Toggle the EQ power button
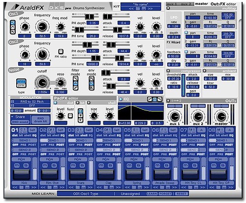This screenshot has height=203, width=246. point(121,99)
